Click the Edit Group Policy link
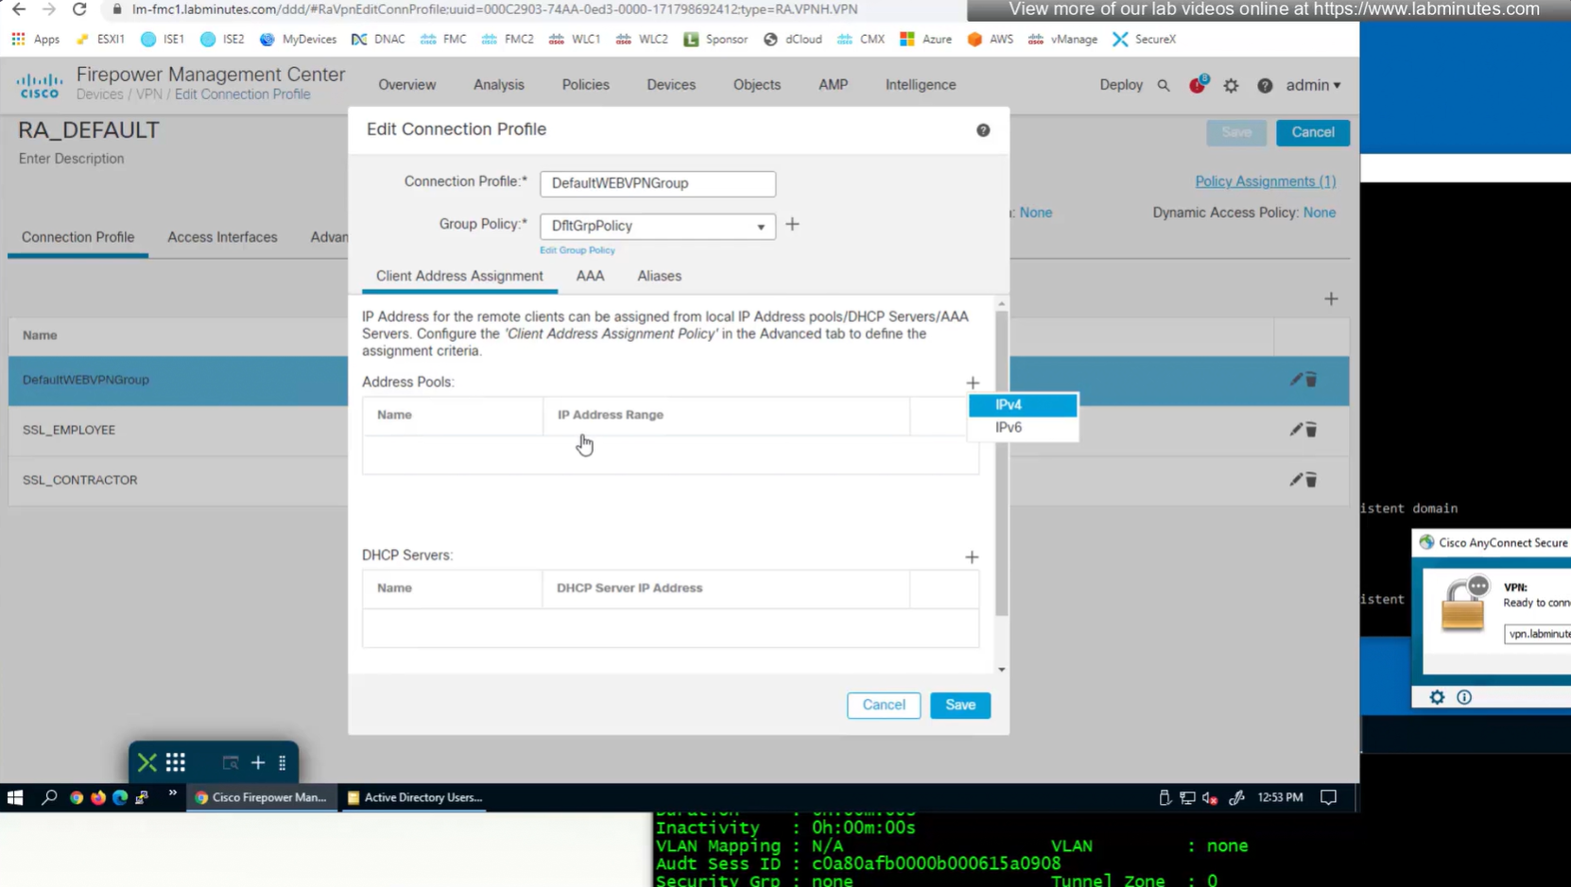The image size is (1571, 887). coord(577,250)
